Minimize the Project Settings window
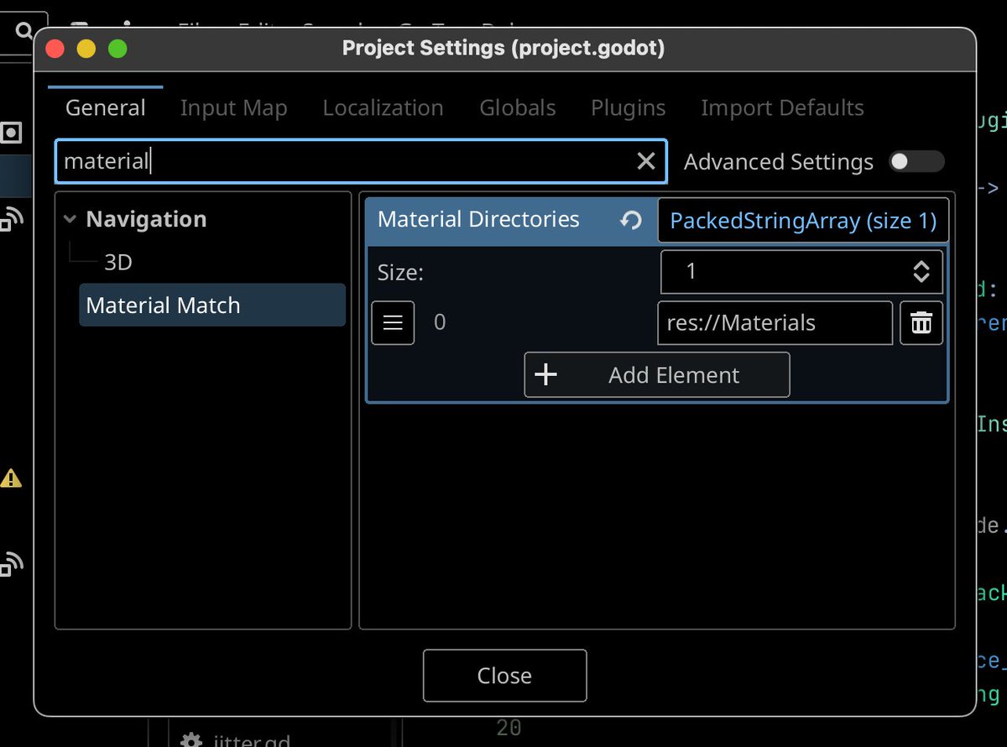This screenshot has height=747, width=1007. click(x=86, y=49)
